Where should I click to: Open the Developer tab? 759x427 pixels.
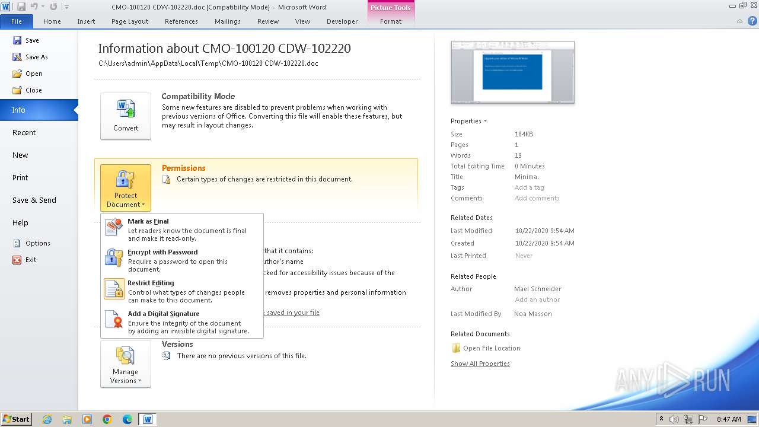pyautogui.click(x=342, y=21)
